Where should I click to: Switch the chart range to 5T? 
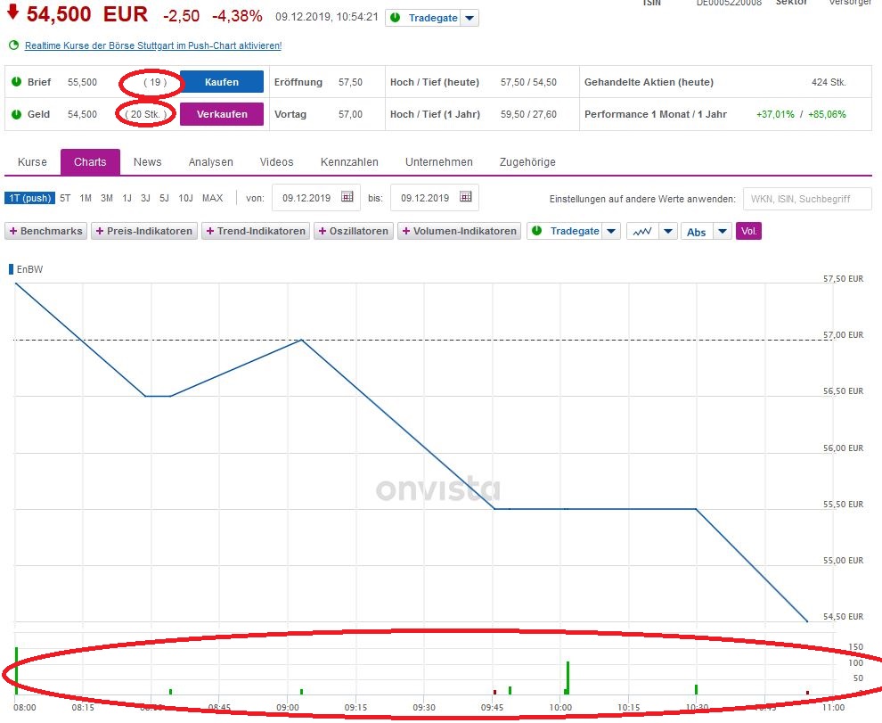(65, 198)
